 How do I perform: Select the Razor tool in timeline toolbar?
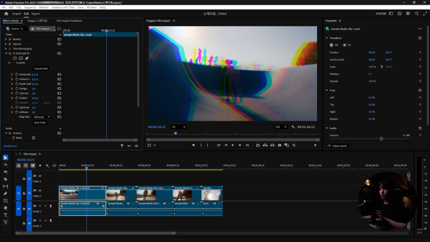[5, 179]
